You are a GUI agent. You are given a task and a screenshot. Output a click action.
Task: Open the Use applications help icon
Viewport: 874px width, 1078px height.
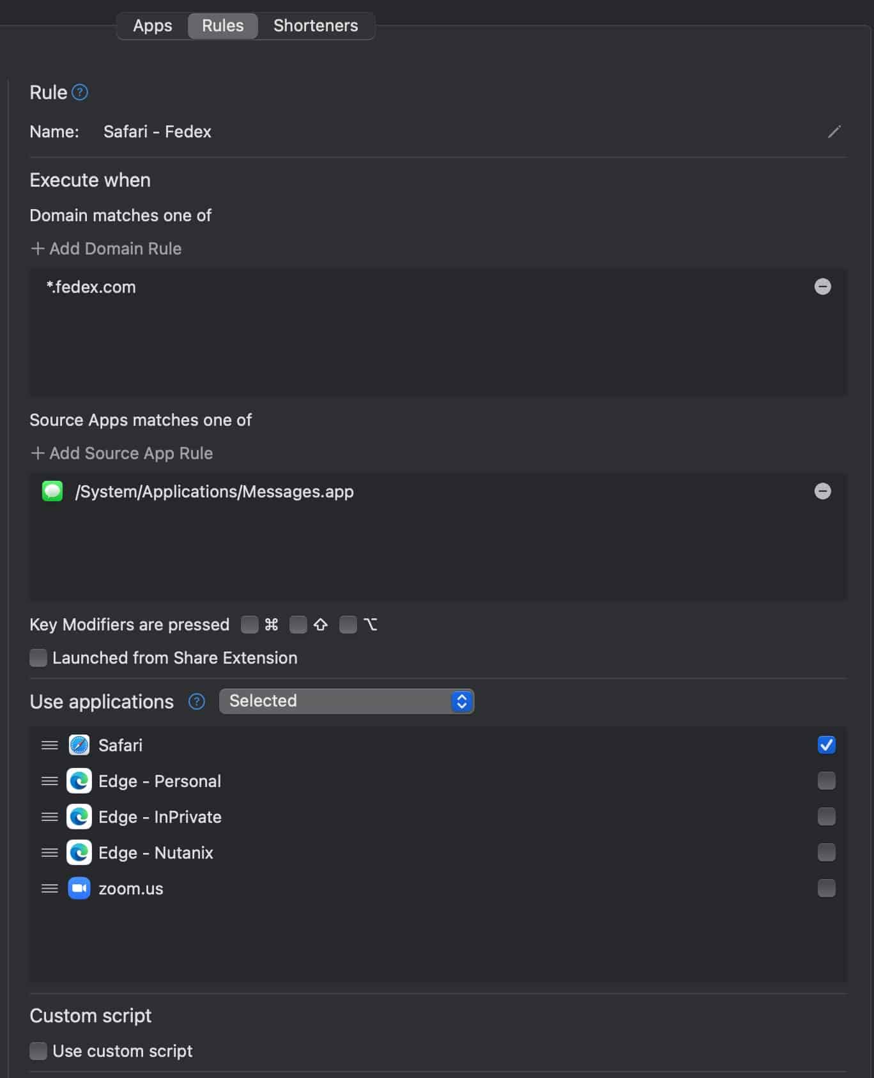coord(197,701)
